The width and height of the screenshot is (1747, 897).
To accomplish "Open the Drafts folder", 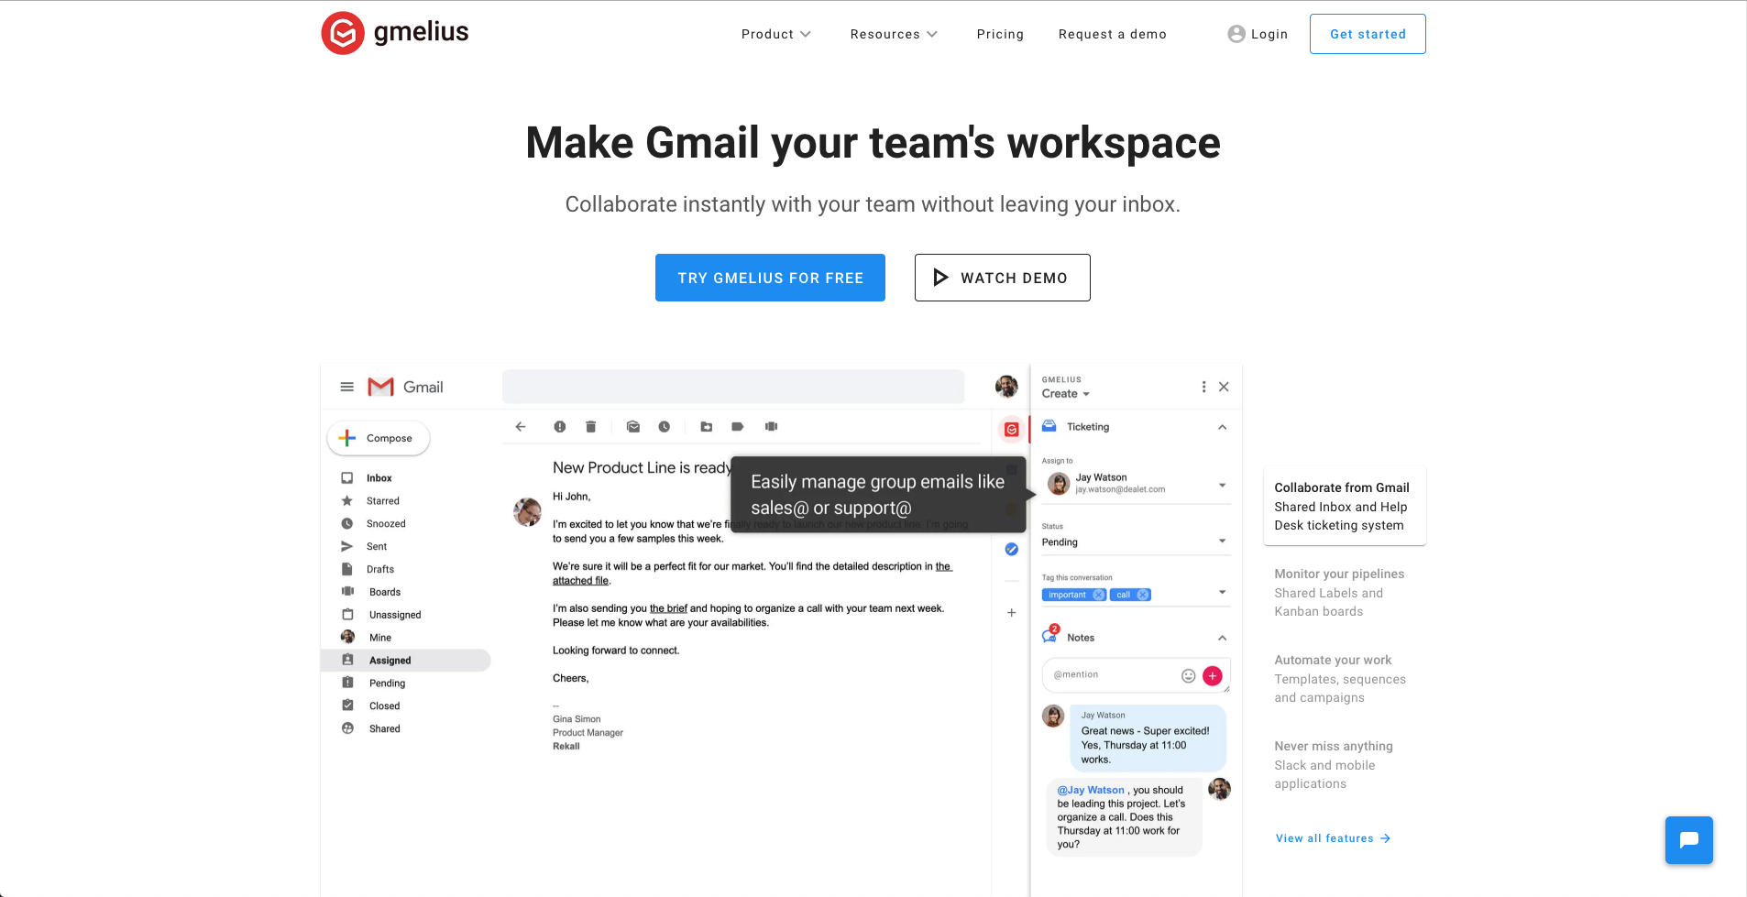I will pos(379,569).
